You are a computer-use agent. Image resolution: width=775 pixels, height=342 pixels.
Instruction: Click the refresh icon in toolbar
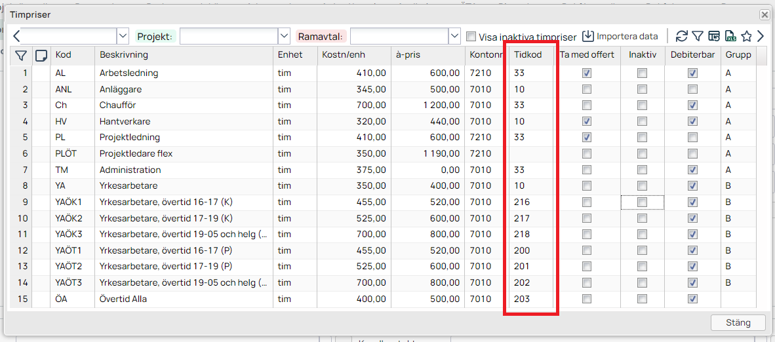point(682,36)
